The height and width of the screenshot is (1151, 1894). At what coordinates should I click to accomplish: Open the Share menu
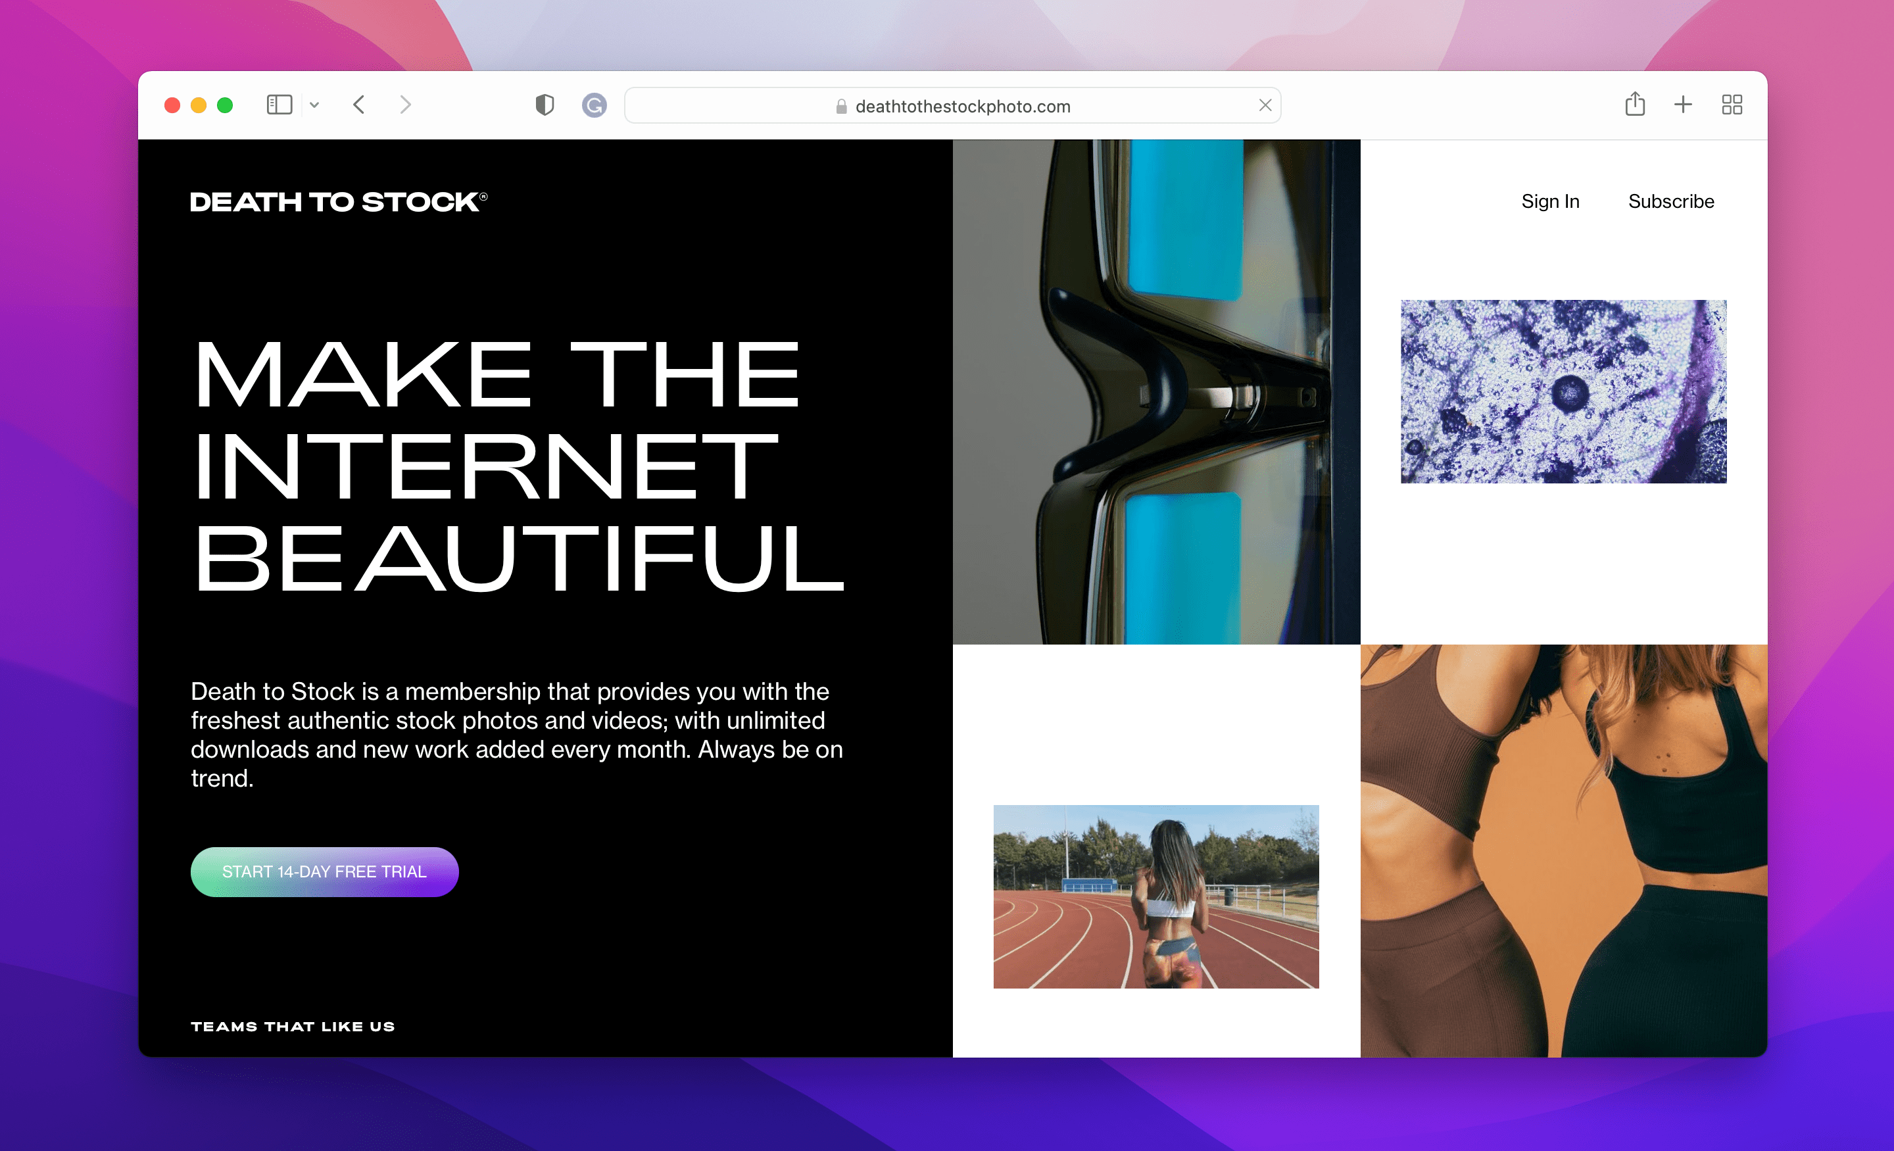click(1636, 105)
